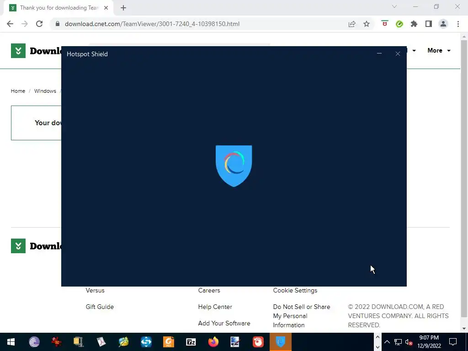Open the Chrome three-dot menu
The height and width of the screenshot is (351, 468).
(458, 24)
